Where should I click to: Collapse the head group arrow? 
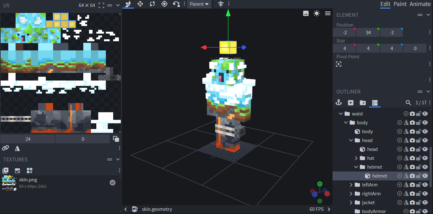click(x=351, y=140)
